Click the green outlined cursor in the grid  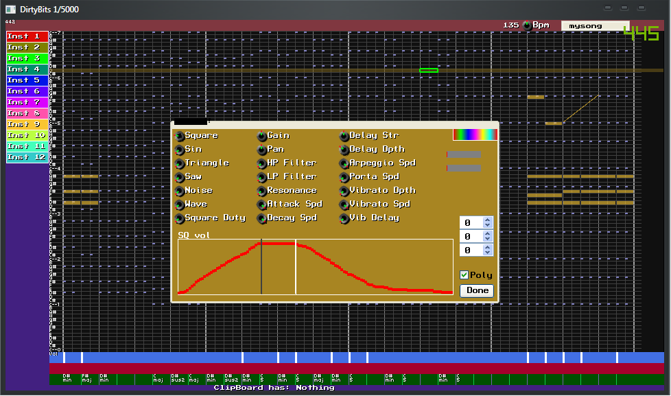point(429,70)
